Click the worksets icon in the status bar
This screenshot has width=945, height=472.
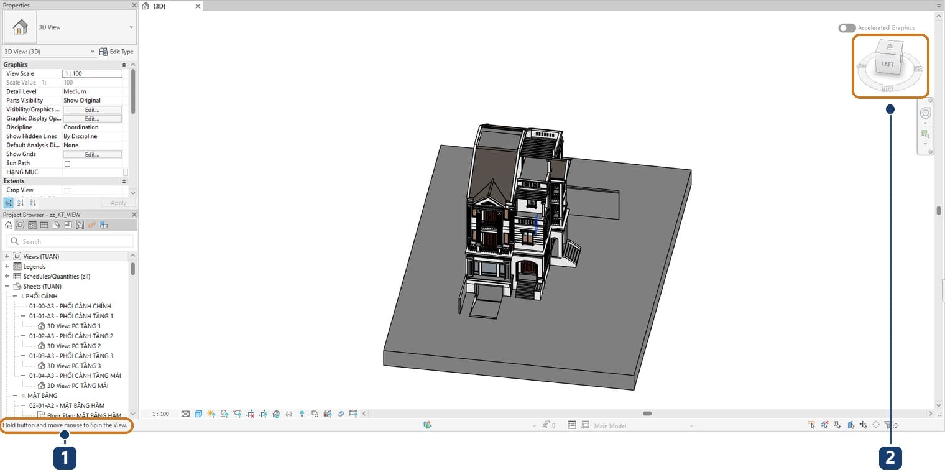(427, 425)
